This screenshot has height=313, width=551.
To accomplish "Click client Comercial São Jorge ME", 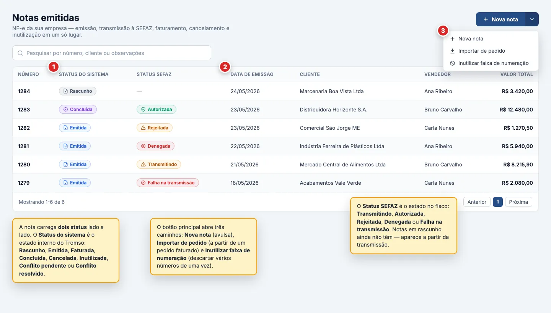I will point(329,128).
